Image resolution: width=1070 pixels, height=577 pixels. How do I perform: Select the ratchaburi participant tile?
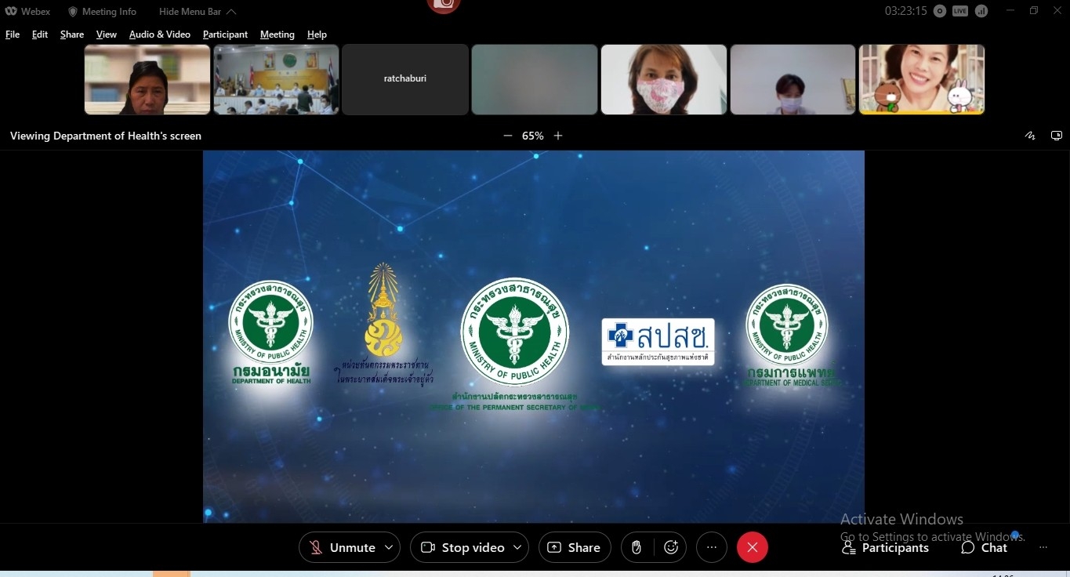click(405, 79)
